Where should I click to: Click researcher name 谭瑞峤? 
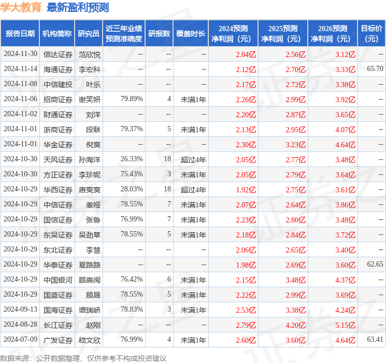[x=90, y=310]
